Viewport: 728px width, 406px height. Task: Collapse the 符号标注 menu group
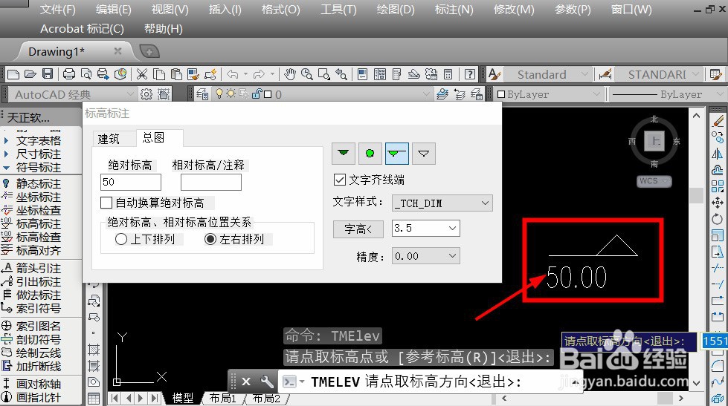tap(6, 167)
